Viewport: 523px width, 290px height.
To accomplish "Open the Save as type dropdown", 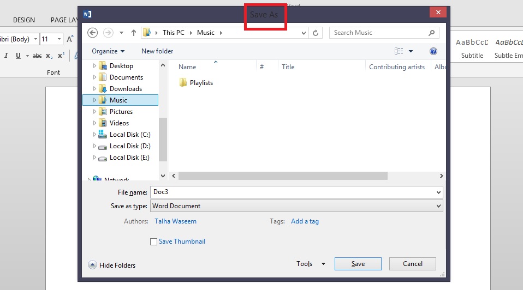I will (296, 206).
